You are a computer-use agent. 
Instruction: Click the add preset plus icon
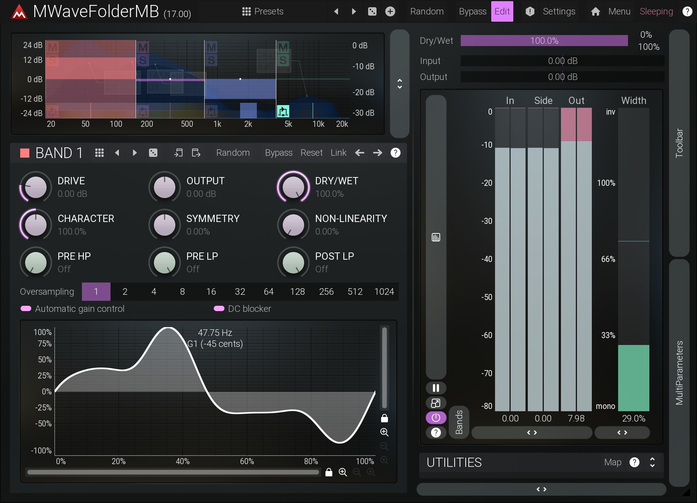[390, 11]
